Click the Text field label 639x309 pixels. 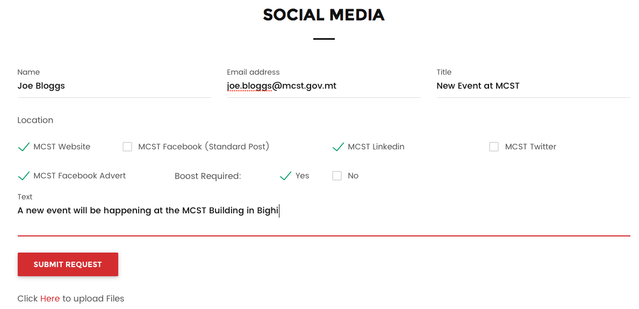25,197
